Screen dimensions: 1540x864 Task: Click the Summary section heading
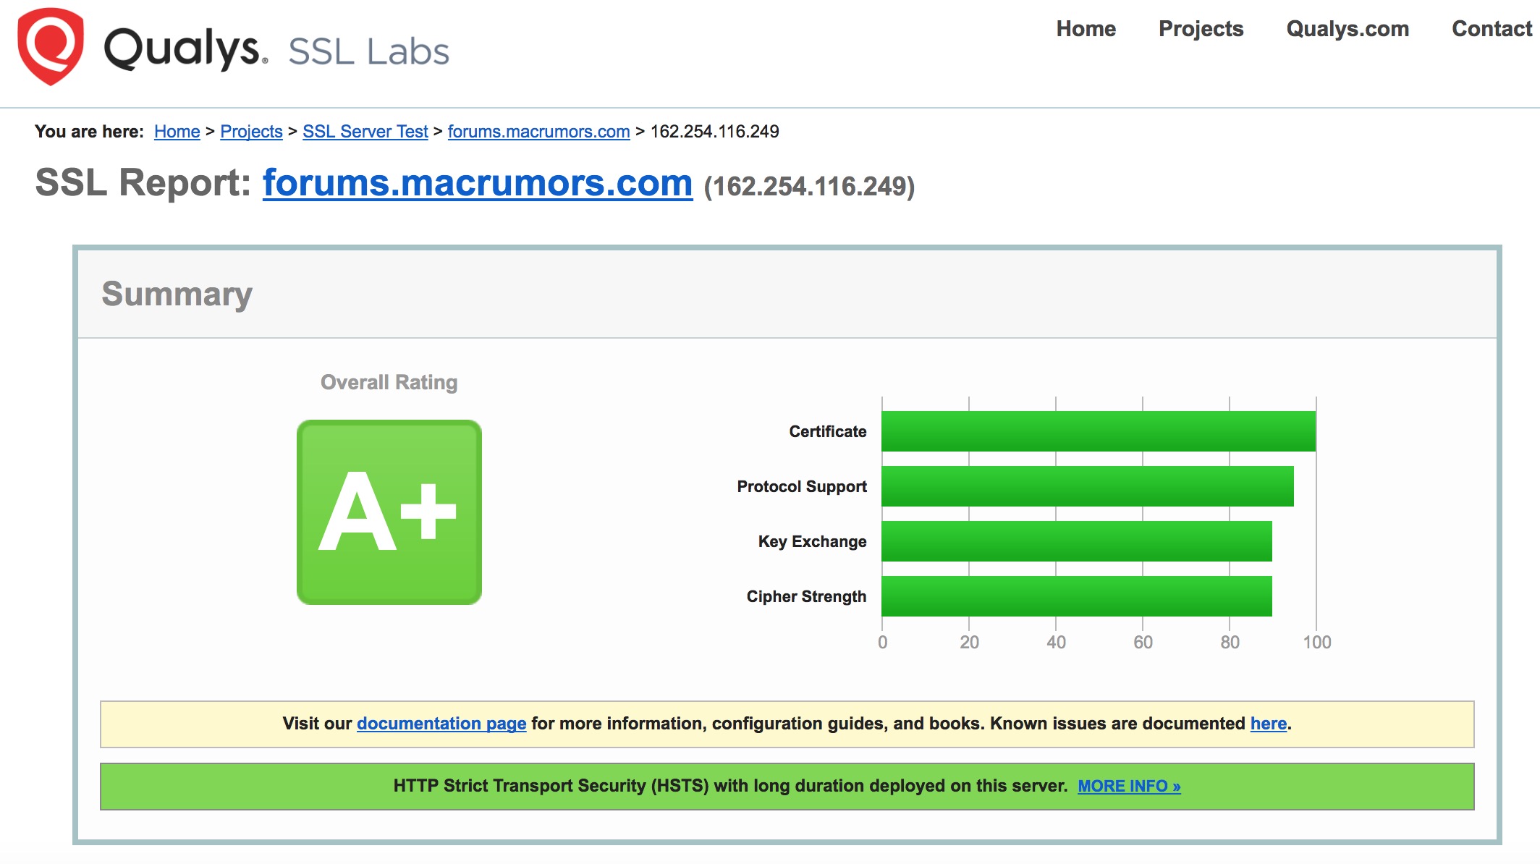tap(177, 294)
